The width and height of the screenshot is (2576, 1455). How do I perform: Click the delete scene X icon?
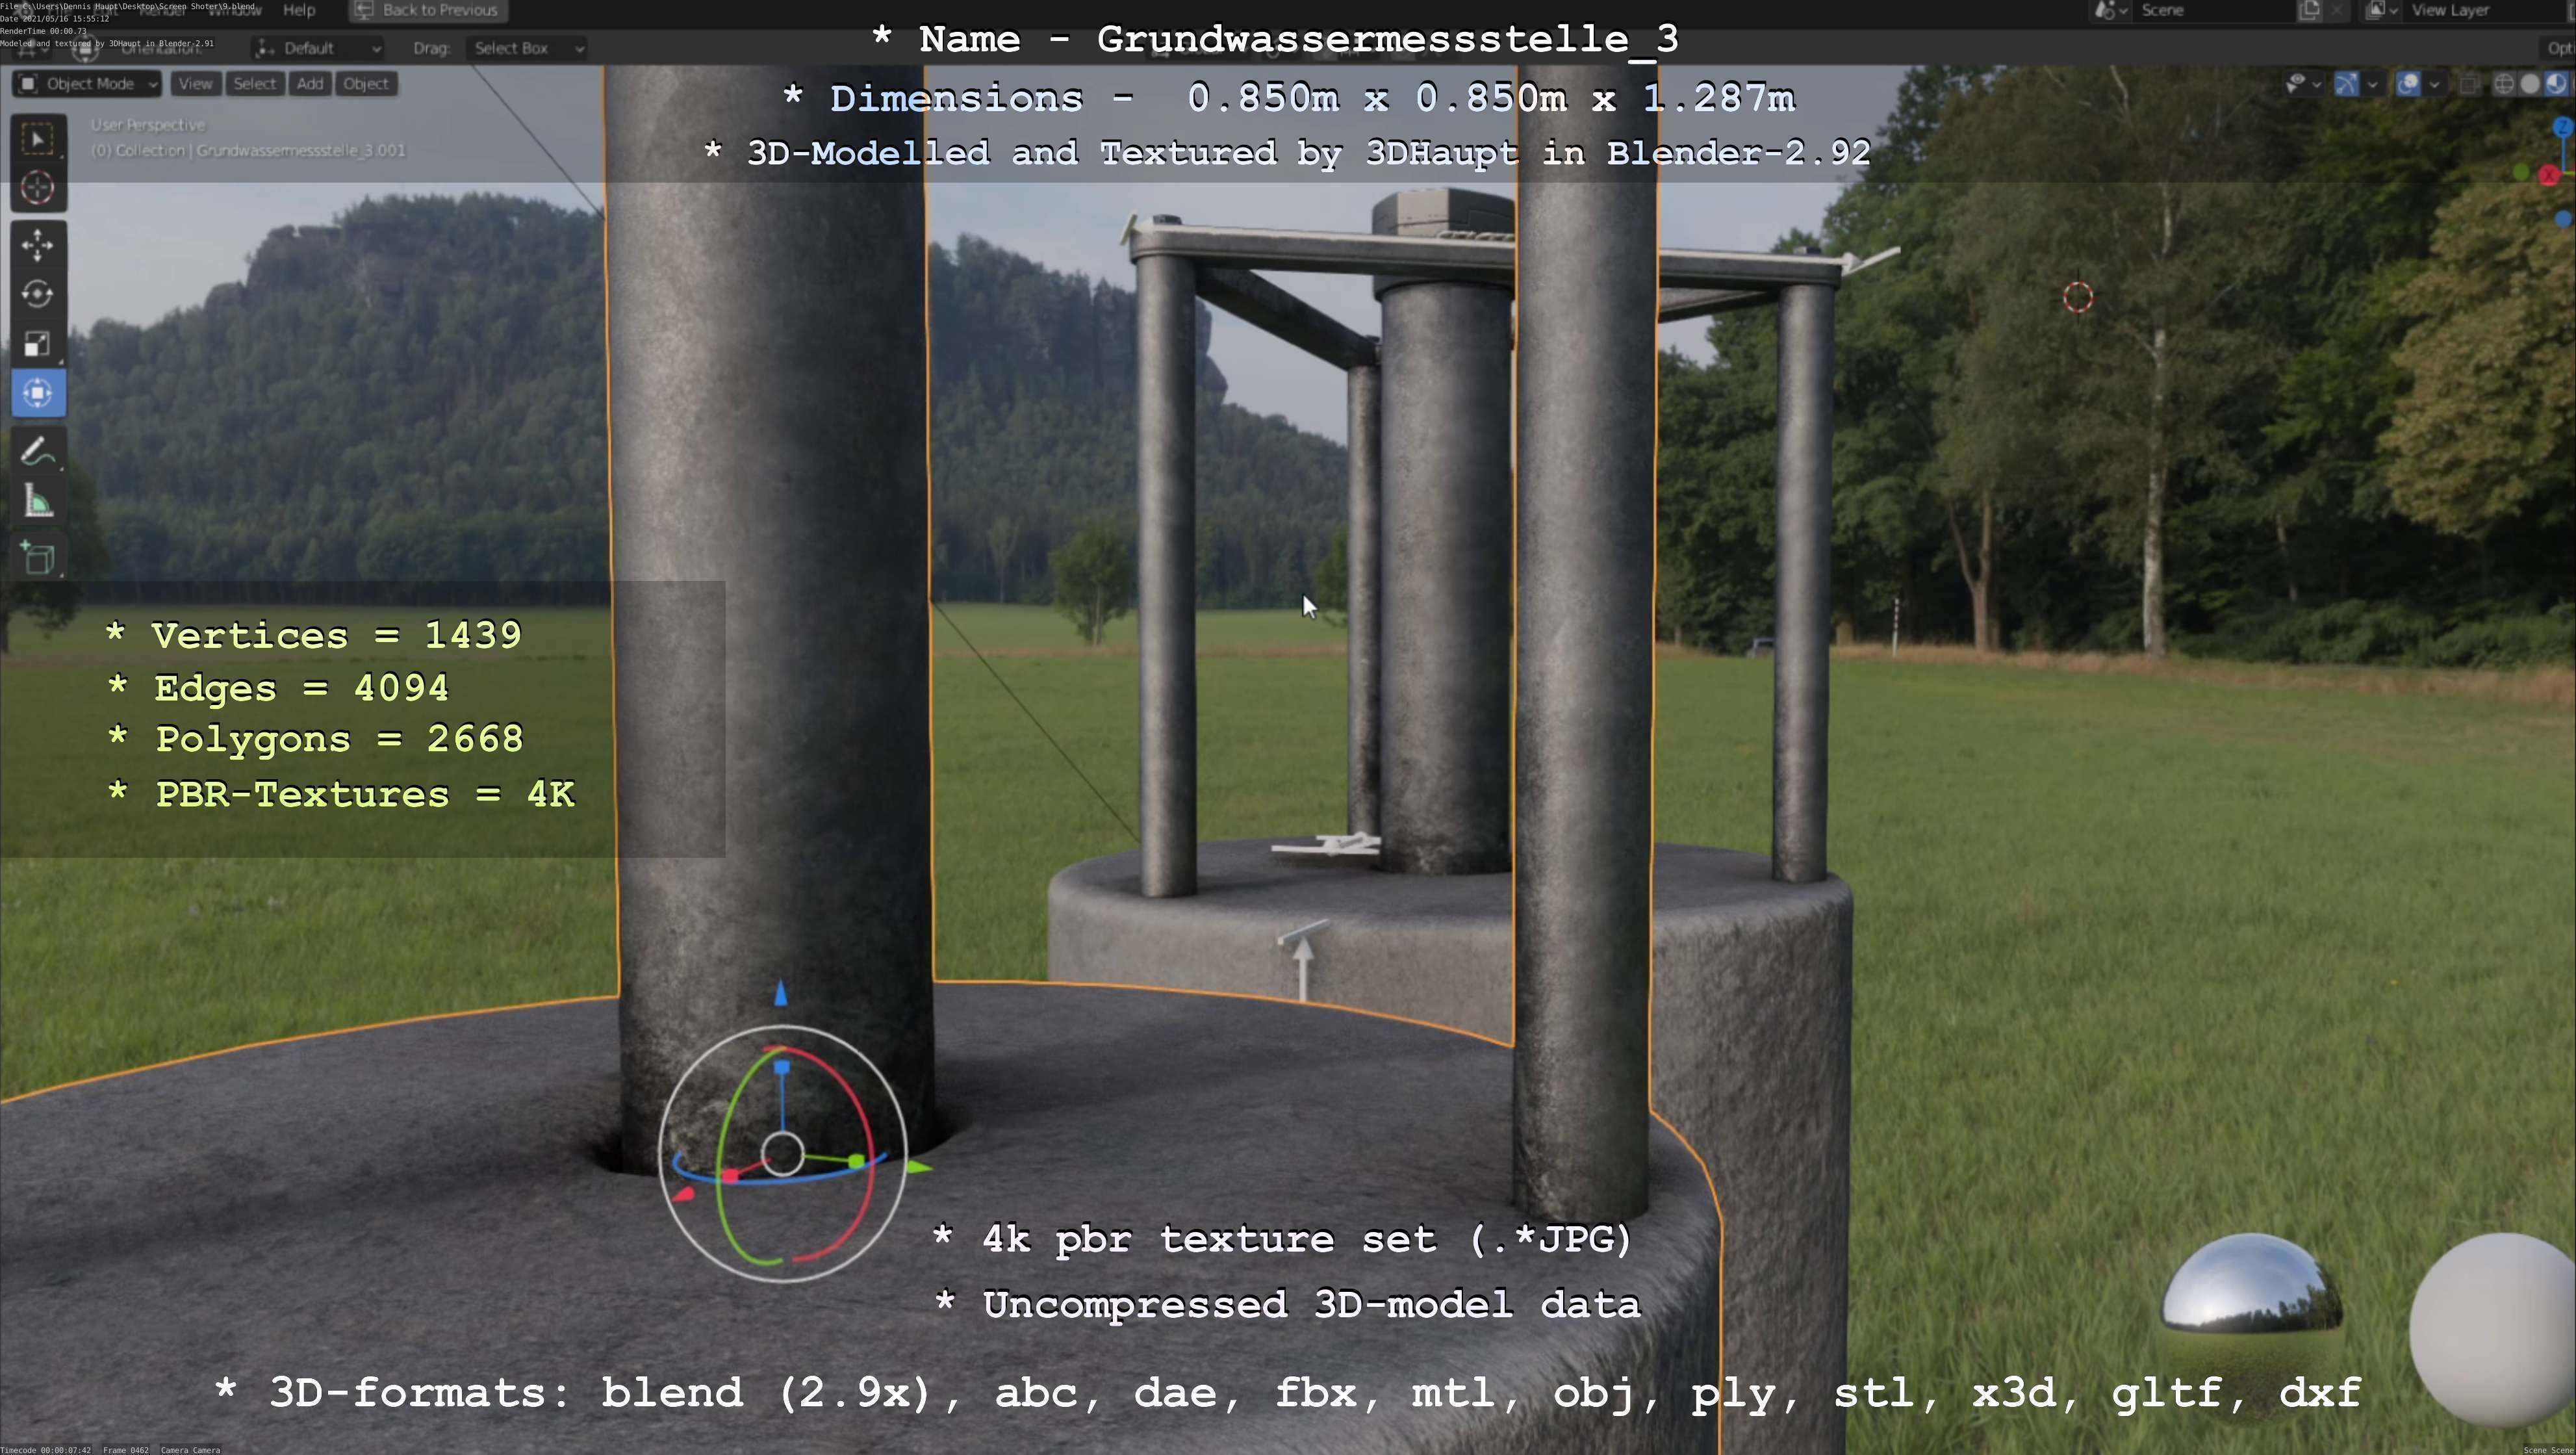click(x=2336, y=10)
